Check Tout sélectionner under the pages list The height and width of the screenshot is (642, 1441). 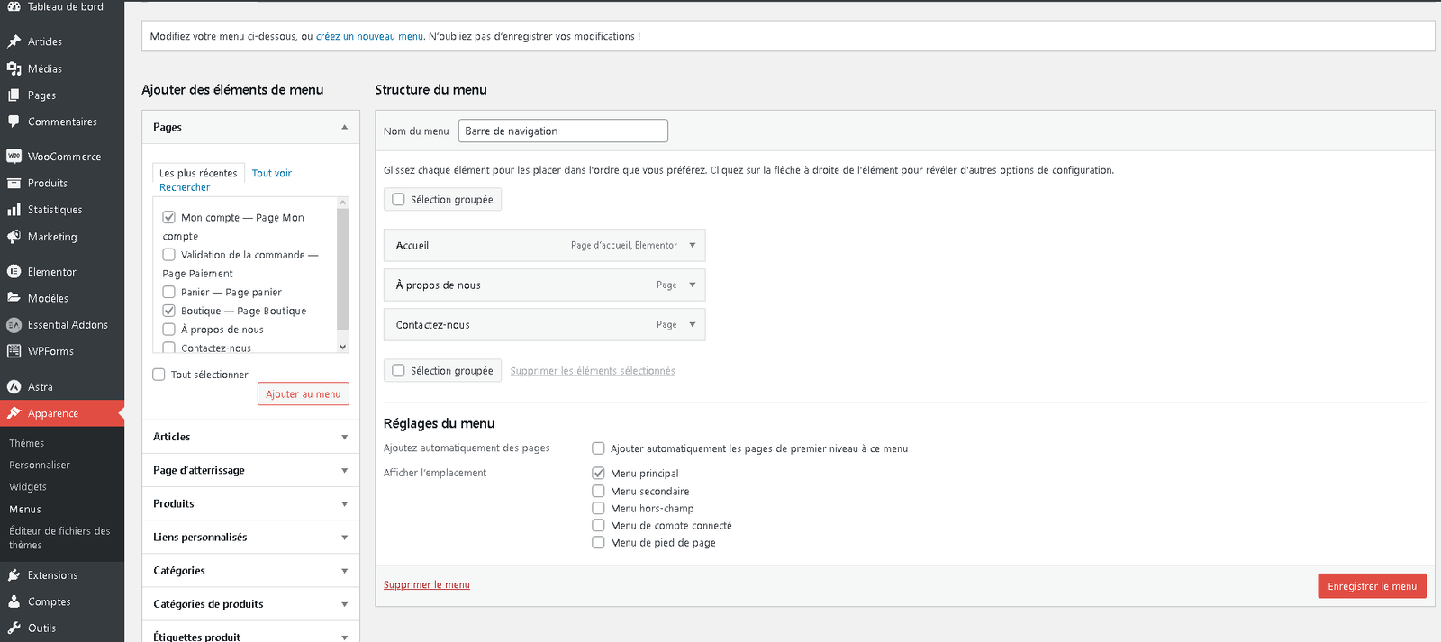pyautogui.click(x=159, y=375)
